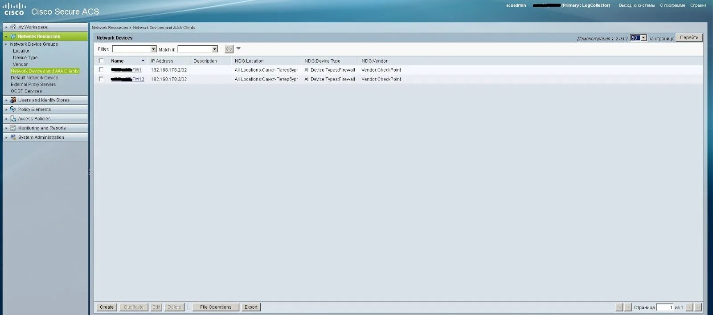Screen dimensions: 713x315
Task: Open OCSP Services
Action: (x=26, y=91)
